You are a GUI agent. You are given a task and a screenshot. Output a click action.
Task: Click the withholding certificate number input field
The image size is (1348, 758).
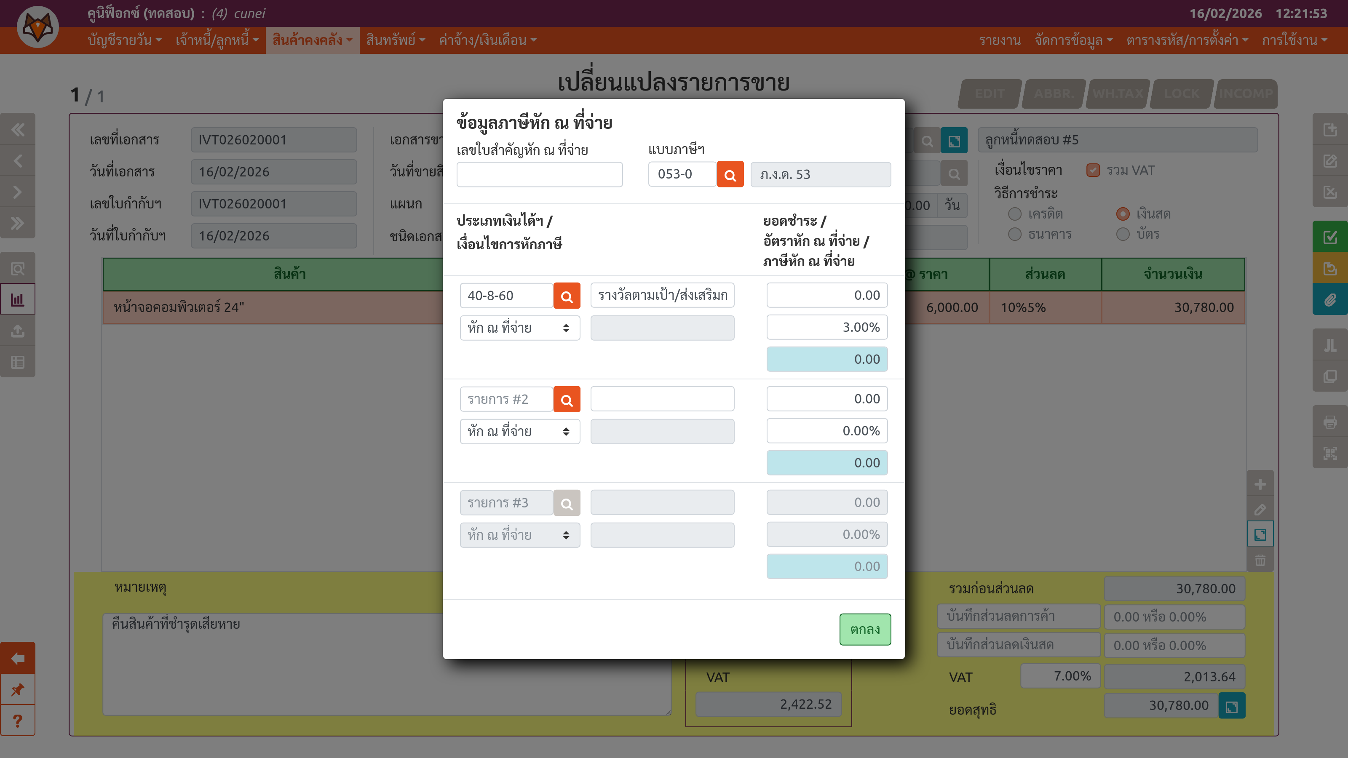click(x=539, y=175)
